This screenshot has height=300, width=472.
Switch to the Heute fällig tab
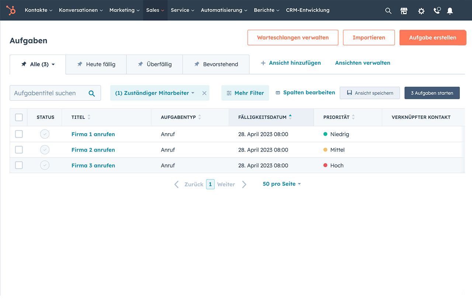96,65
